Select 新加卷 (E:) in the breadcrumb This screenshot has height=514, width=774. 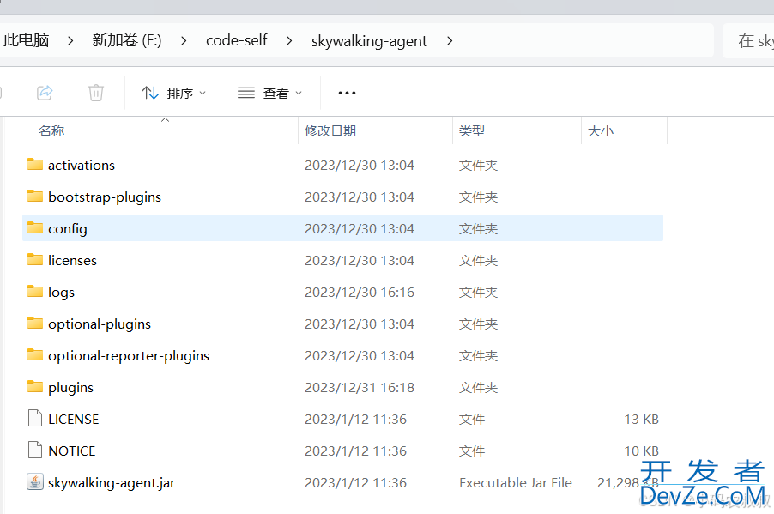127,40
